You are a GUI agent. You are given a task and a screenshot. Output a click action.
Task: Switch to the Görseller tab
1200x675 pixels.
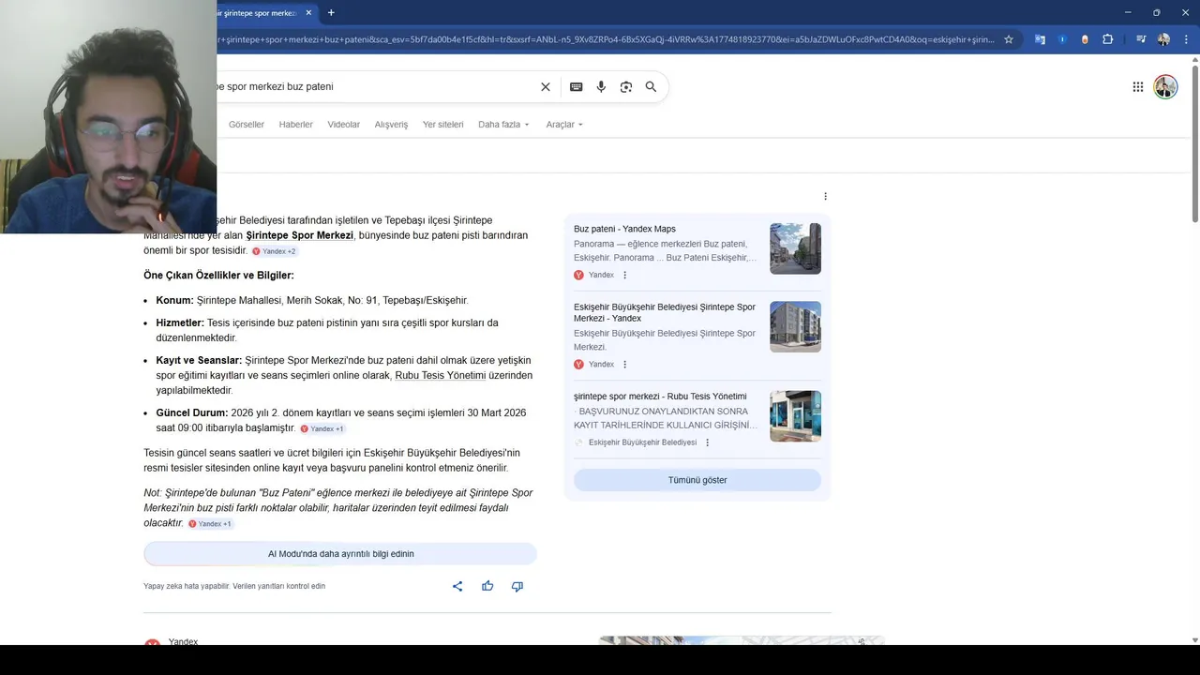pyautogui.click(x=247, y=125)
